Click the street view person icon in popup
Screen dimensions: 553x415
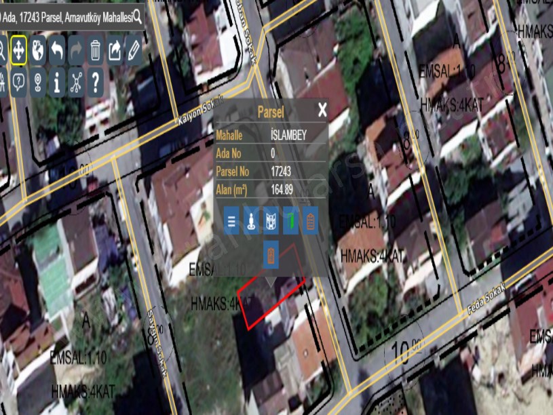click(251, 221)
